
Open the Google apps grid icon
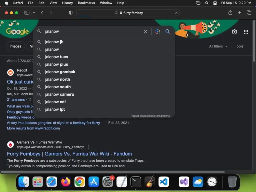246,32
